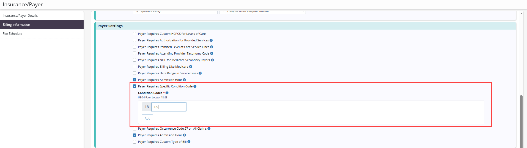Viewport: 527px width, 148px height.
Task: Click info icon beside Custom Type of Bill
Action: point(189,142)
